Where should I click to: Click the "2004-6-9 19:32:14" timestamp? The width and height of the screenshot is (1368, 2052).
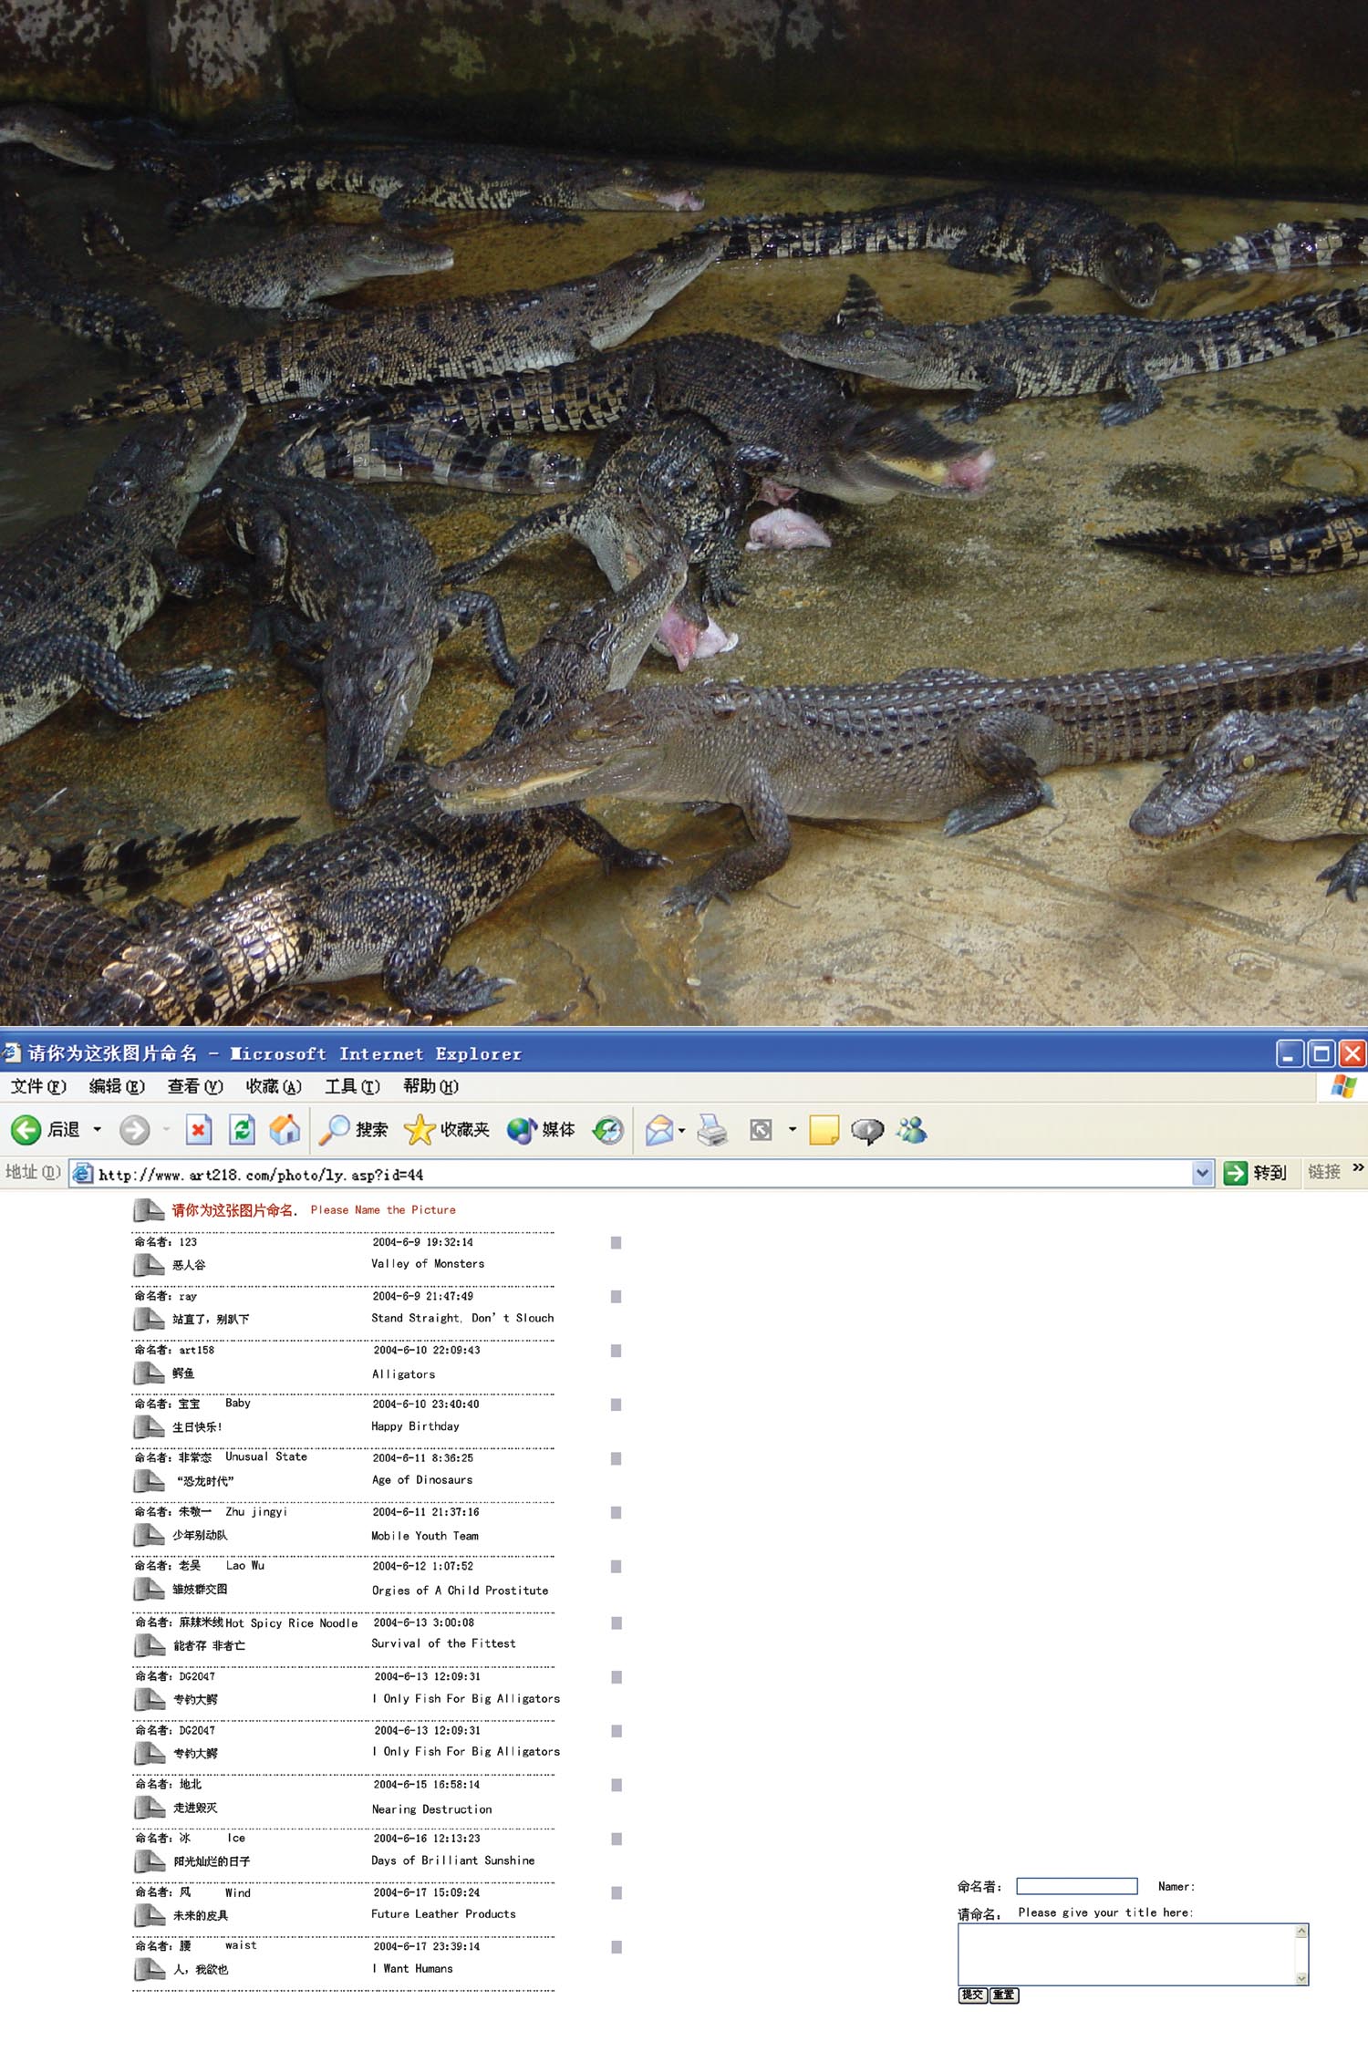(x=422, y=1241)
